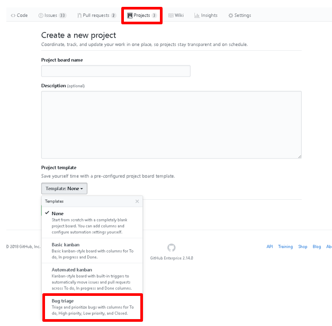
Task: Close the Templates popup with X
Action: click(x=137, y=201)
